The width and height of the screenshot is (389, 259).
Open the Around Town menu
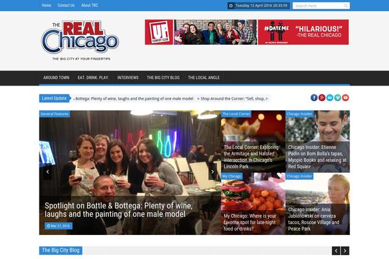[56, 78]
